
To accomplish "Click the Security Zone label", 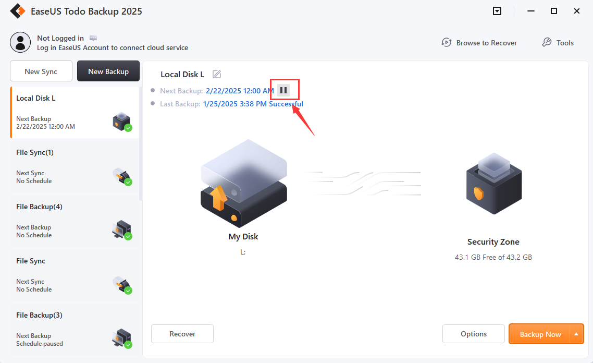I will 493,242.
